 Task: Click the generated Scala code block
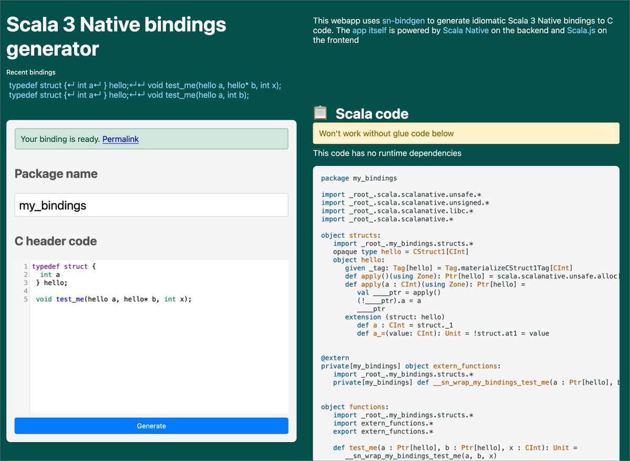(x=466, y=314)
